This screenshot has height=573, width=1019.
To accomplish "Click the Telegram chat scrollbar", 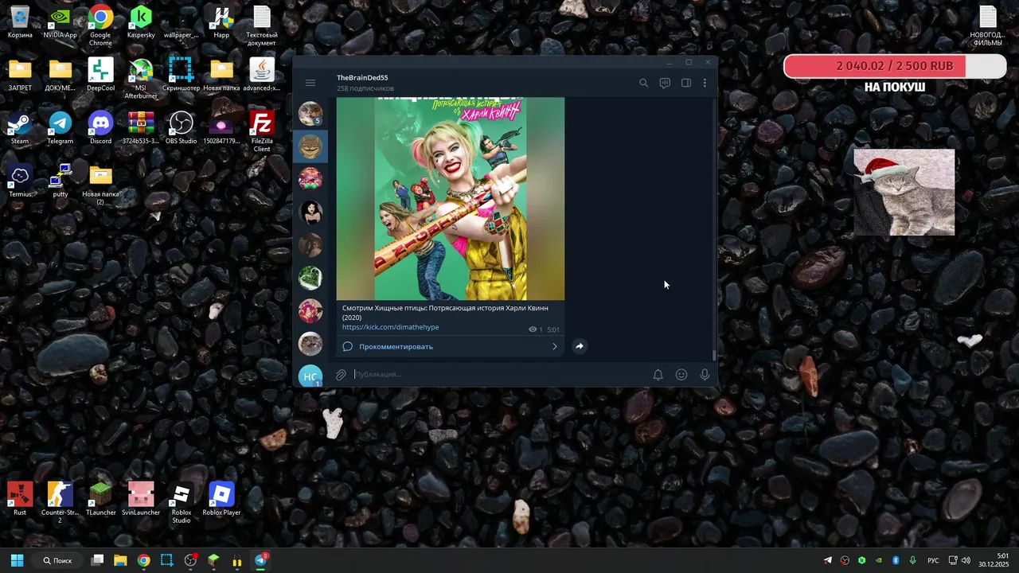I will (714, 355).
